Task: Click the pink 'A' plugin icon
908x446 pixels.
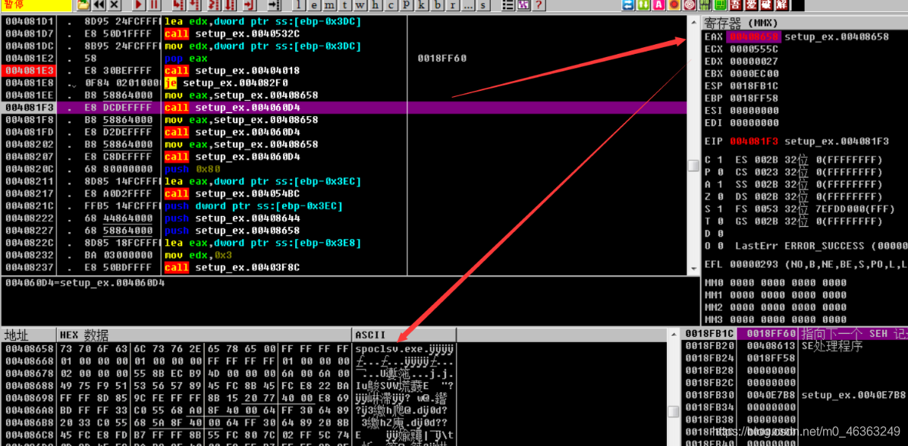Action: click(x=658, y=5)
